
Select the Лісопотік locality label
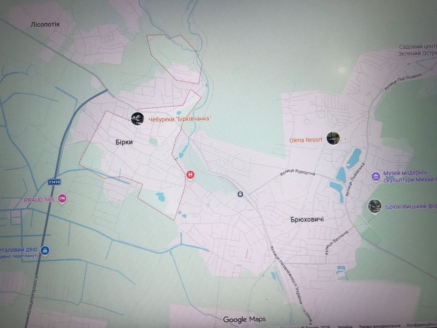[45, 24]
